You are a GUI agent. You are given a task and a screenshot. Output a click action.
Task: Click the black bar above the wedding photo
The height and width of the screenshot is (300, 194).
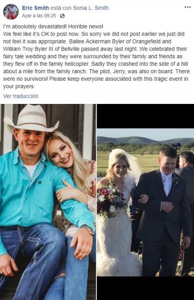(145, 116)
